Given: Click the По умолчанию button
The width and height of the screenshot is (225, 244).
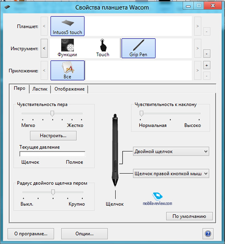Looking at the screenshot, I should (x=189, y=216).
